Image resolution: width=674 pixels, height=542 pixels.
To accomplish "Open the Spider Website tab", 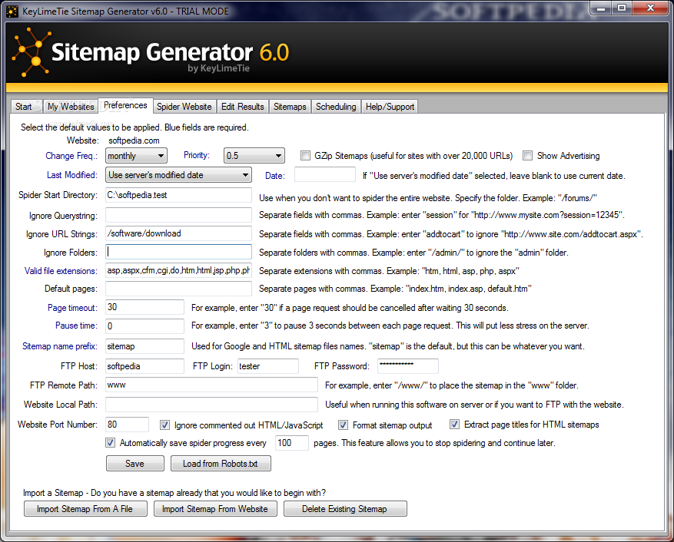I will coord(184,107).
